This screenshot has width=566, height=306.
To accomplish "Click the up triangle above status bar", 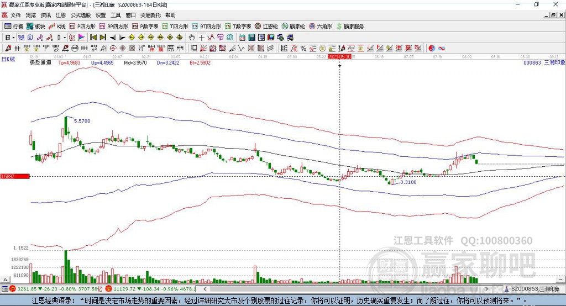I will pyautogui.click(x=5, y=279).
